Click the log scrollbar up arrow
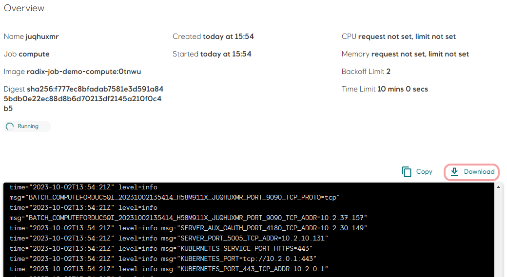 click(x=498, y=186)
